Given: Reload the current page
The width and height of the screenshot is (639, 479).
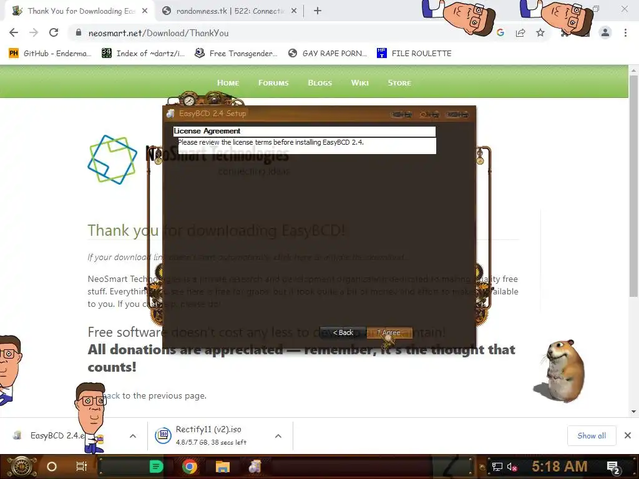Looking at the screenshot, I should (x=54, y=33).
